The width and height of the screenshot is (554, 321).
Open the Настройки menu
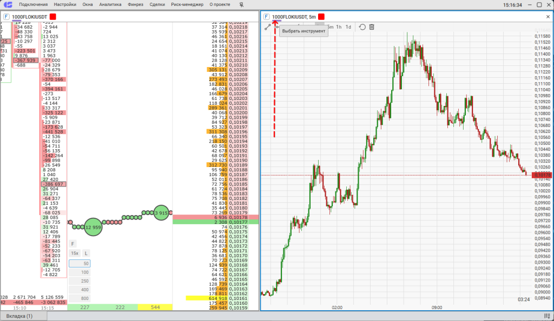pos(65,4)
